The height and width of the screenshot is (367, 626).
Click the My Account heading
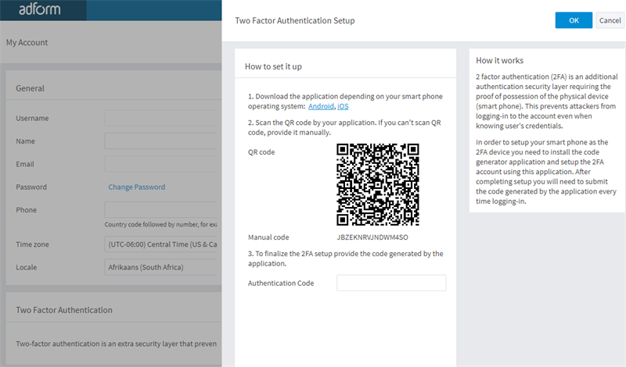(27, 43)
